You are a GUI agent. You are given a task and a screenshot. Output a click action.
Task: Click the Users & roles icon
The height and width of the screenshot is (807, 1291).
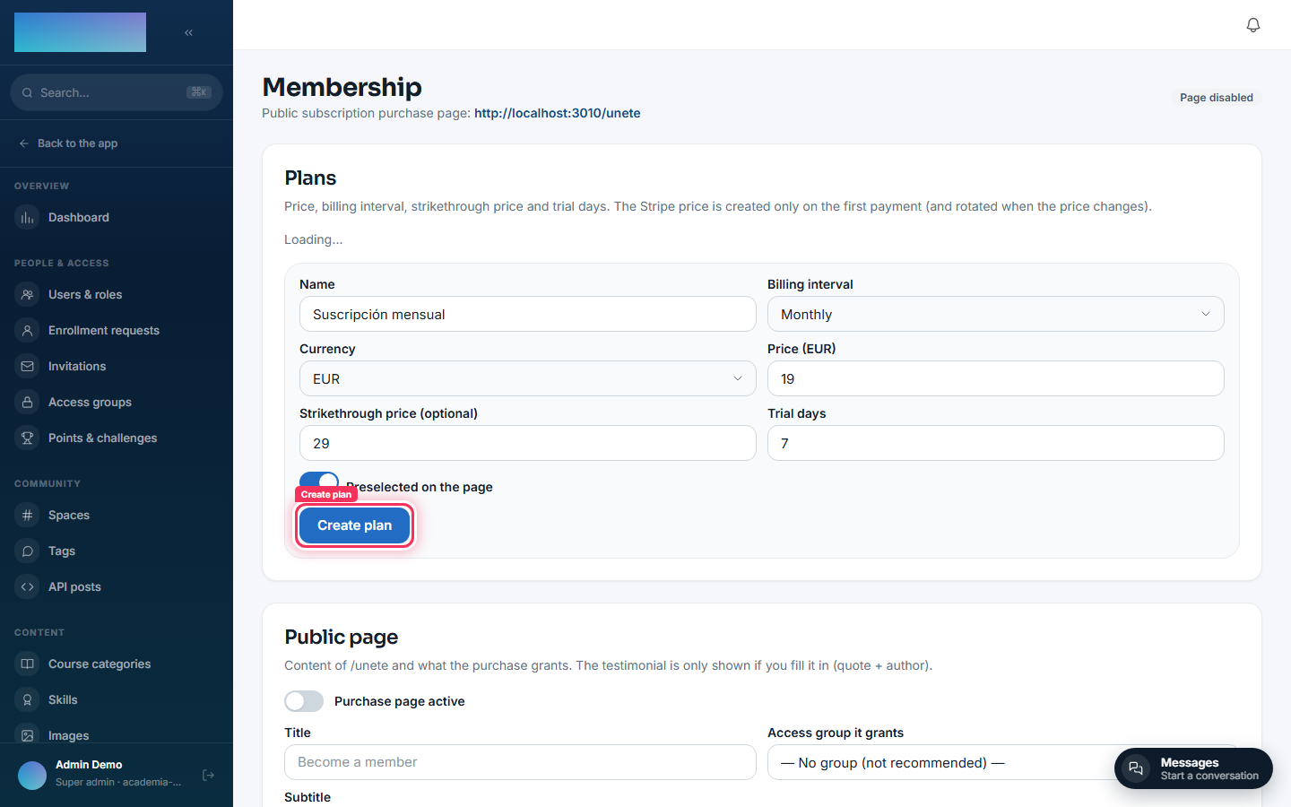pos(27,295)
